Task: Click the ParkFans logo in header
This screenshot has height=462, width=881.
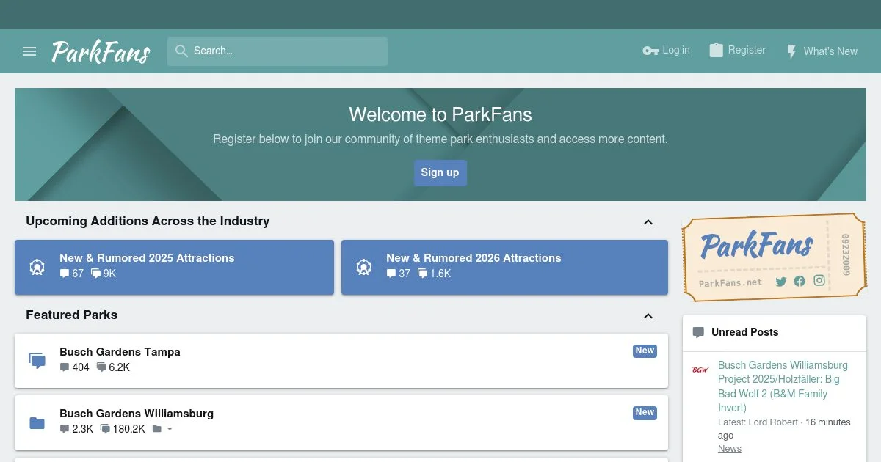Action: pos(101,52)
